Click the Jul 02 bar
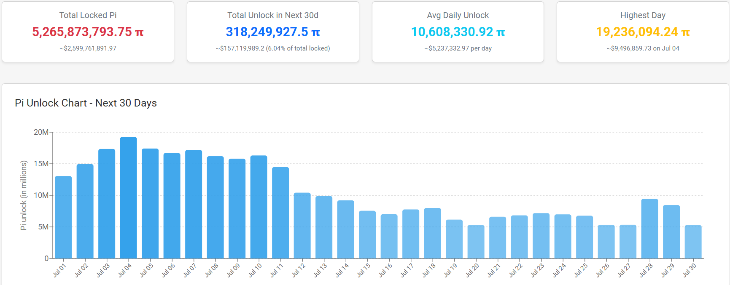The width and height of the screenshot is (730, 285). point(85,211)
